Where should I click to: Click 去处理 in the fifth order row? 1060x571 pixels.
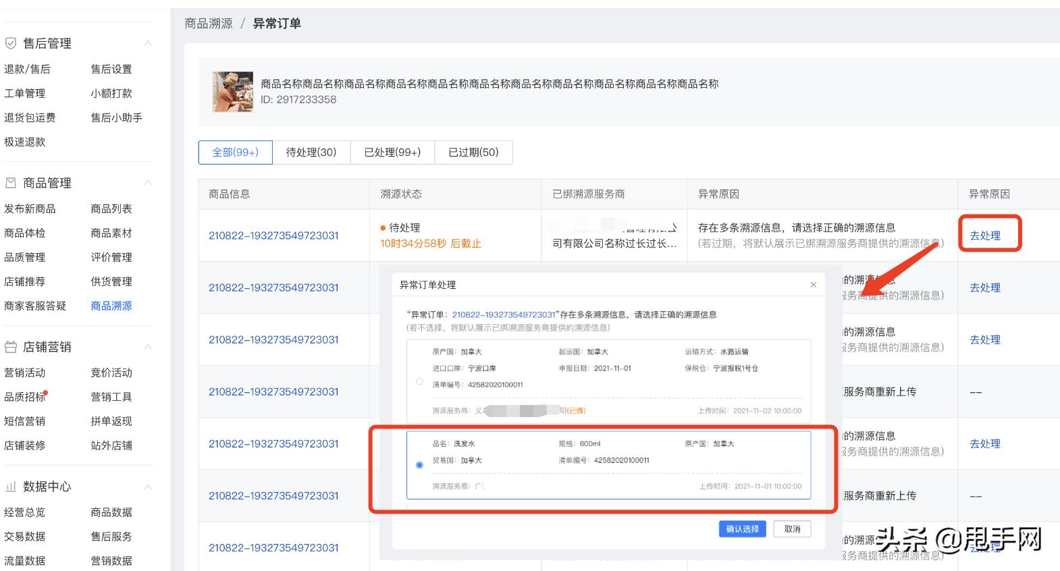pos(985,443)
